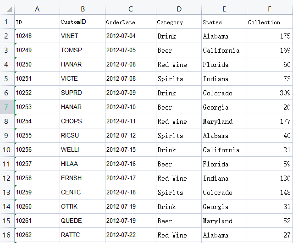This screenshot has height=243, width=293.
Task: Select cell containing ERNSH
Action: click(x=83, y=178)
